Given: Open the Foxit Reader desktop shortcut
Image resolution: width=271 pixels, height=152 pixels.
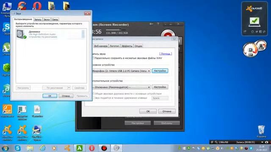Looking at the screenshot, I should (7, 111).
